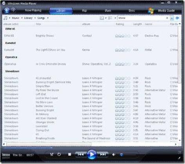The width and height of the screenshot is (185, 164).
Task: Expand the arrow after Songs in breadcrumb
Action: (48, 18)
